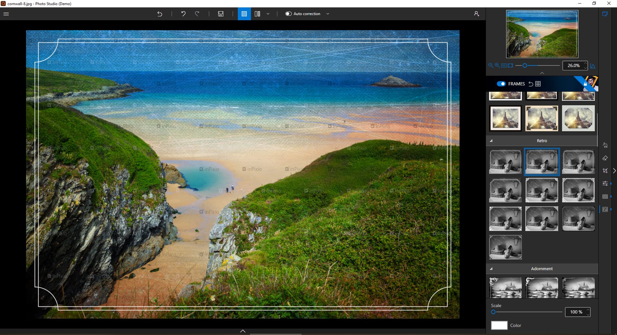Select the black-bordered Eiffel Tower frame

point(505,118)
